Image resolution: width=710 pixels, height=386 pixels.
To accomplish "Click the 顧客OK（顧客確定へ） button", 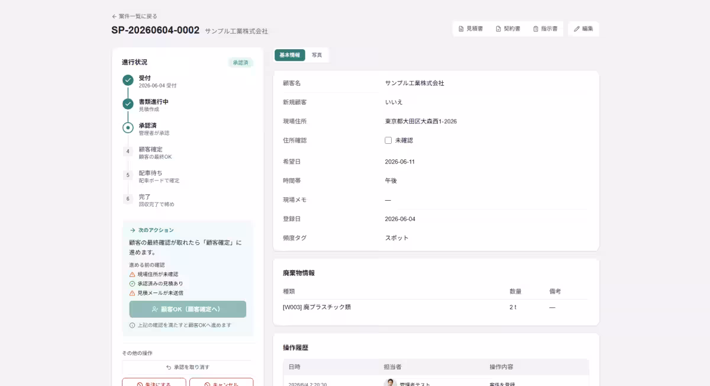I will [x=188, y=309].
